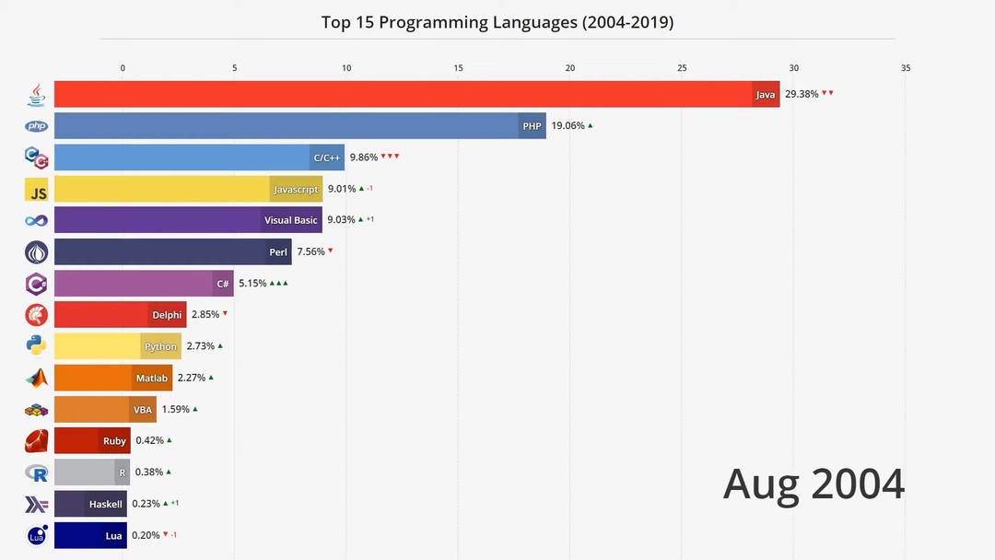
Task: Click the 0.20% Lua value
Action: [x=146, y=535]
